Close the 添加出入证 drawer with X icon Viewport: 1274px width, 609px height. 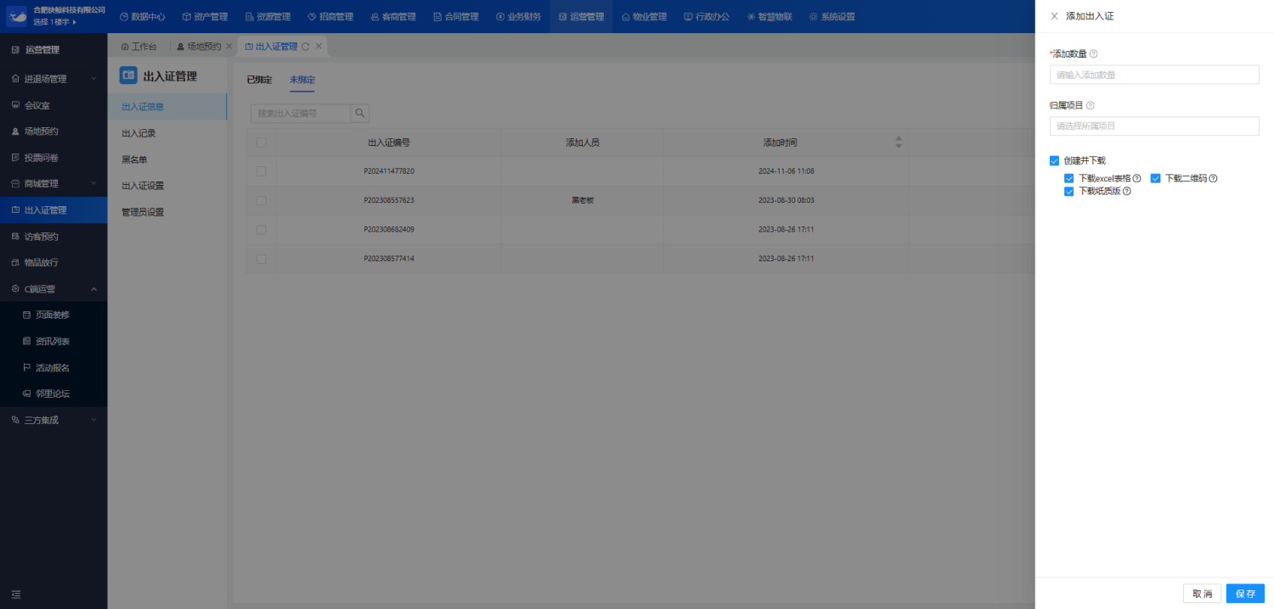tap(1054, 16)
